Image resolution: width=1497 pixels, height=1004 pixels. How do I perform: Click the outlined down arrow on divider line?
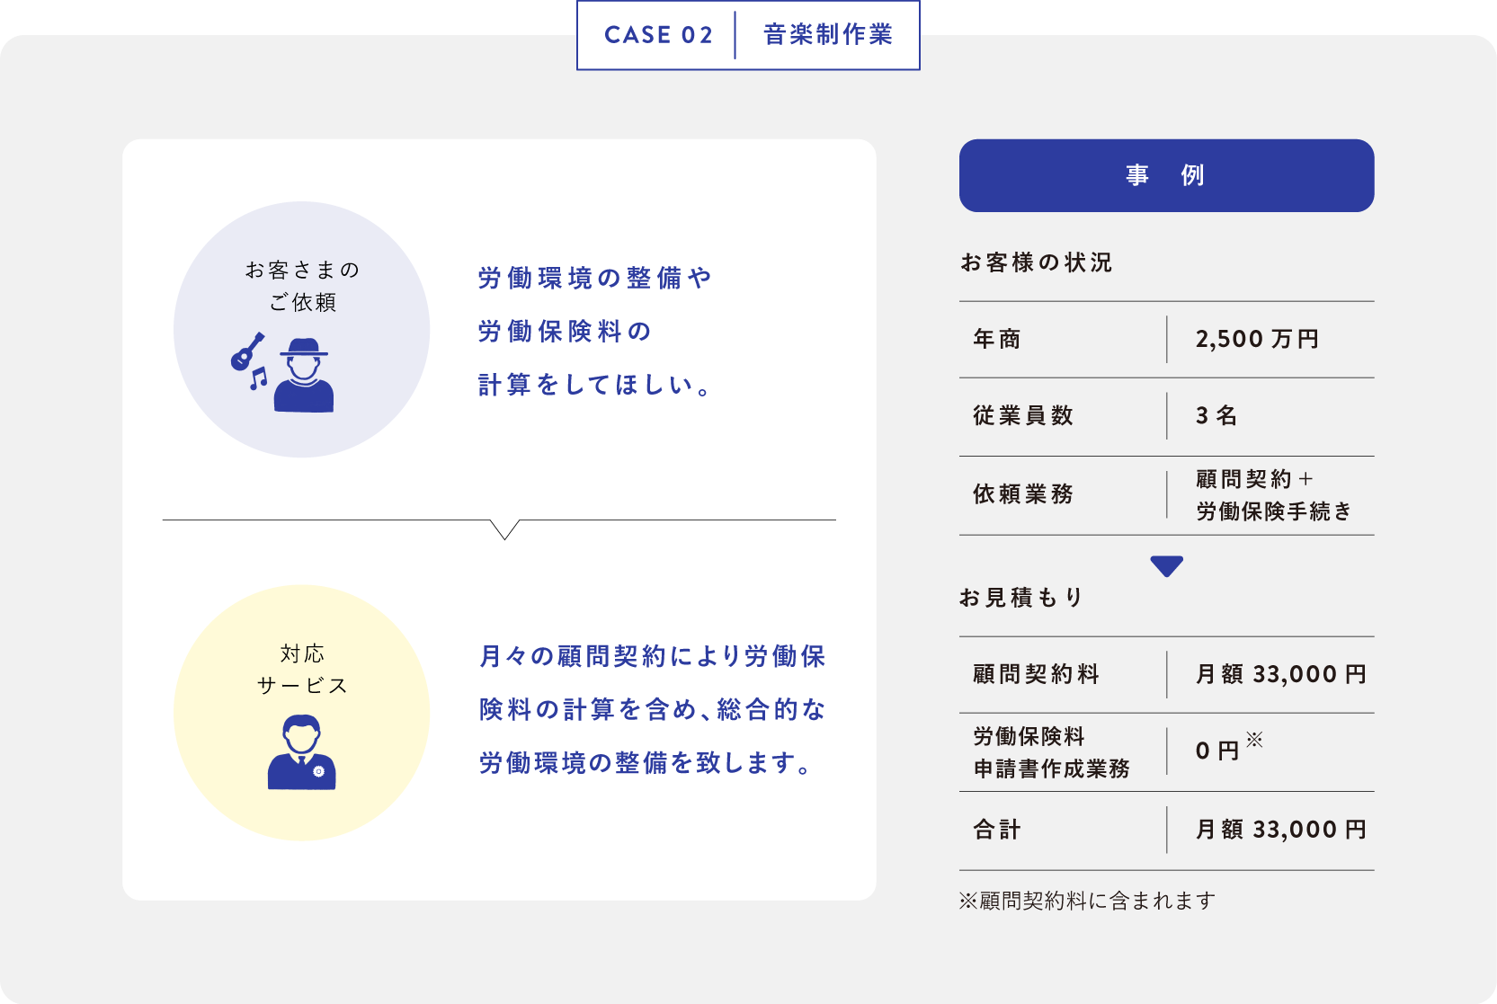pyautogui.click(x=505, y=529)
